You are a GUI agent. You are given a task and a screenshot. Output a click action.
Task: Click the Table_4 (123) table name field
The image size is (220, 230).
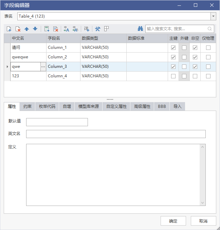point(114,16)
